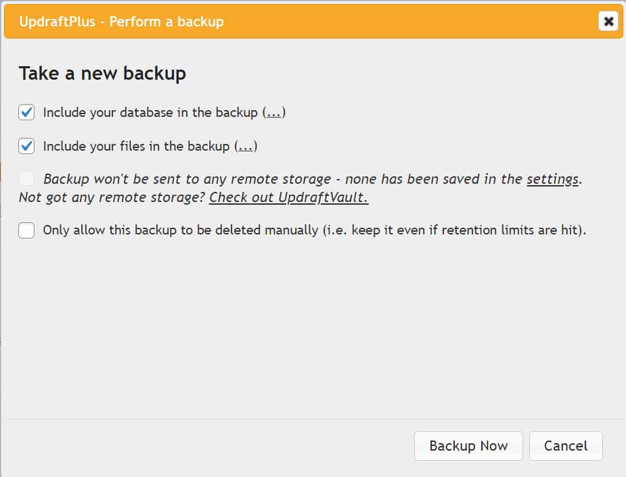
Task: Follow the Check out UpdraftVault link
Action: [x=288, y=197]
